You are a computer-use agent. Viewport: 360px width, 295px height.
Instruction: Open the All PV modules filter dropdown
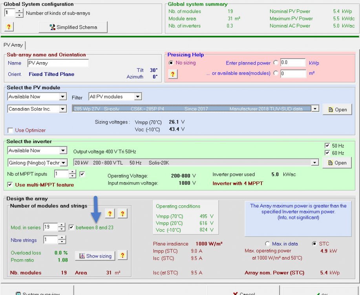click(x=137, y=97)
